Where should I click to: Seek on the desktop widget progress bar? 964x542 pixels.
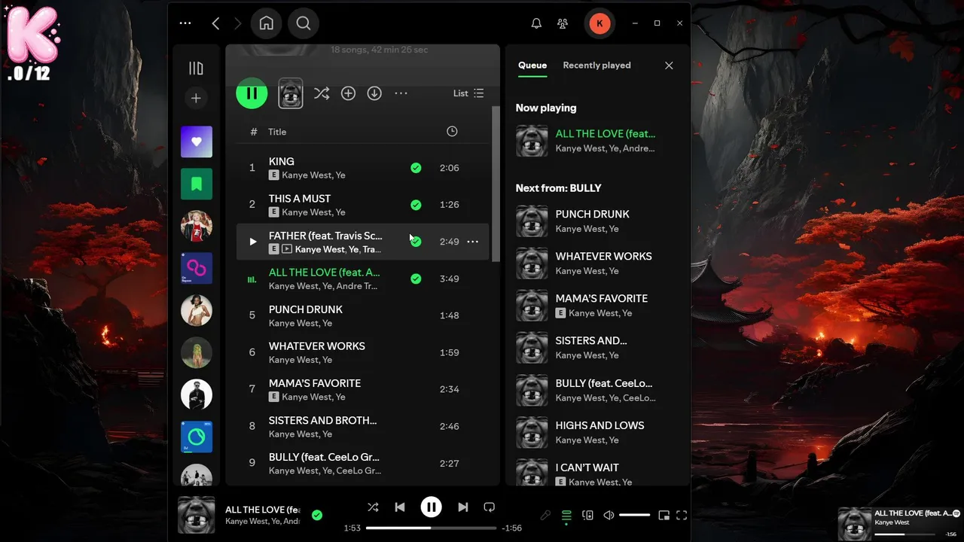[x=905, y=534]
